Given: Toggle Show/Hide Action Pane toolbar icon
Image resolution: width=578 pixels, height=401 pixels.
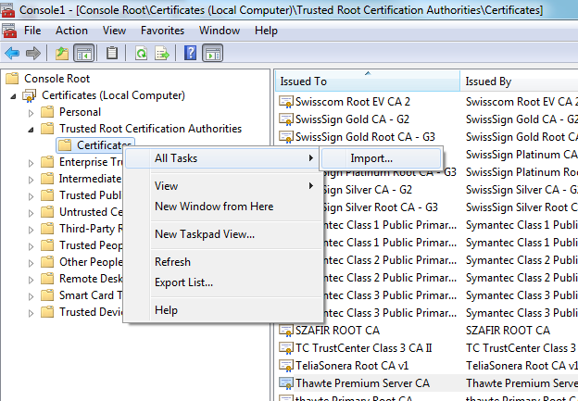Looking at the screenshot, I should click(x=212, y=53).
